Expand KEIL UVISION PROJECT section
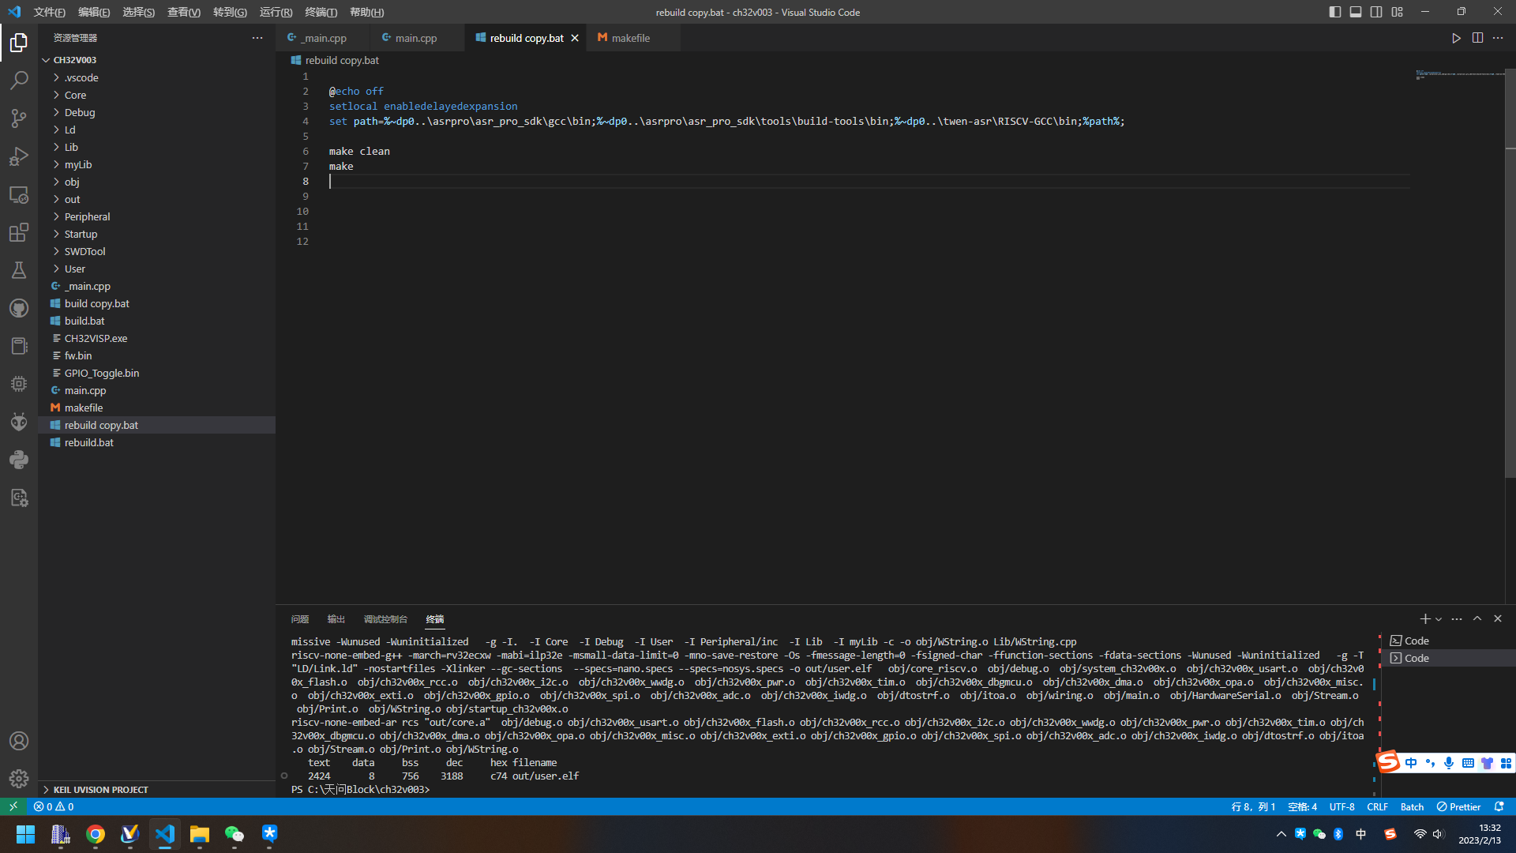The width and height of the screenshot is (1516, 853). point(156,790)
